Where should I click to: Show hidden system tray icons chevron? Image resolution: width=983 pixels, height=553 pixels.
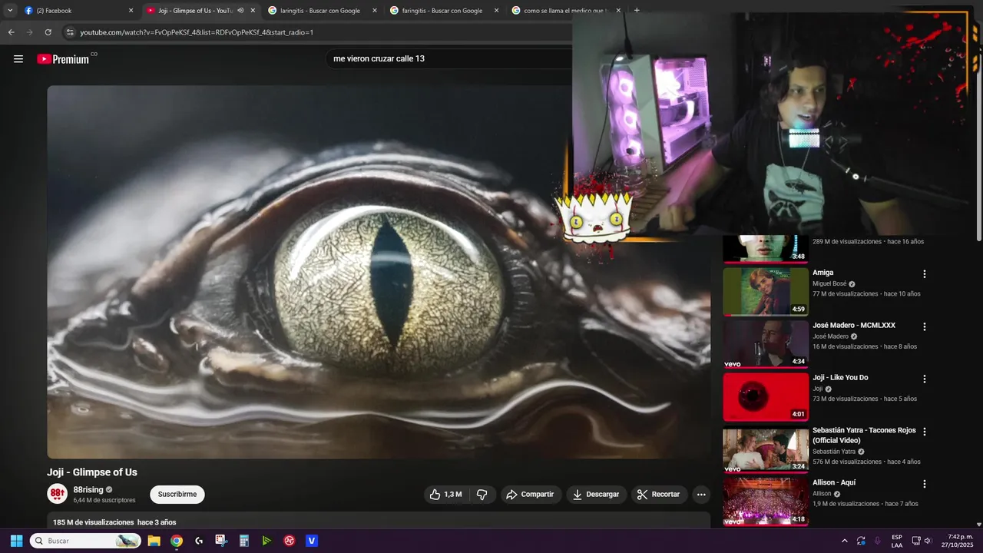click(x=845, y=541)
